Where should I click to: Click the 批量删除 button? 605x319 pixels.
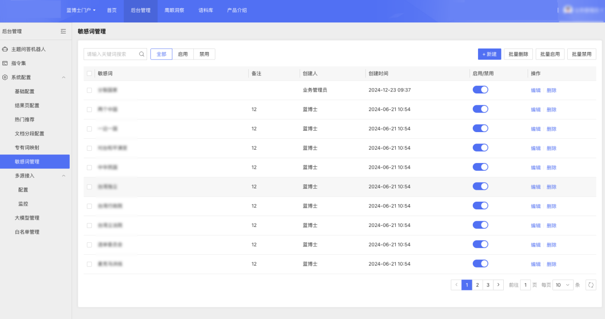518,54
